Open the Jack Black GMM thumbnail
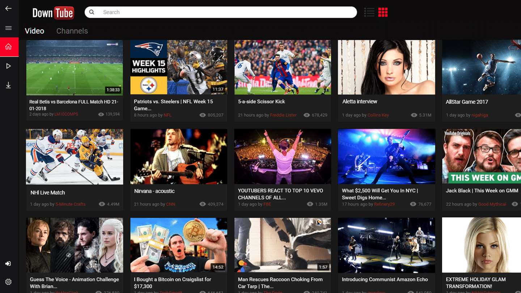 [482, 157]
